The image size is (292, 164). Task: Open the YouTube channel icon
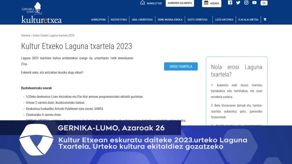click(x=254, y=3)
